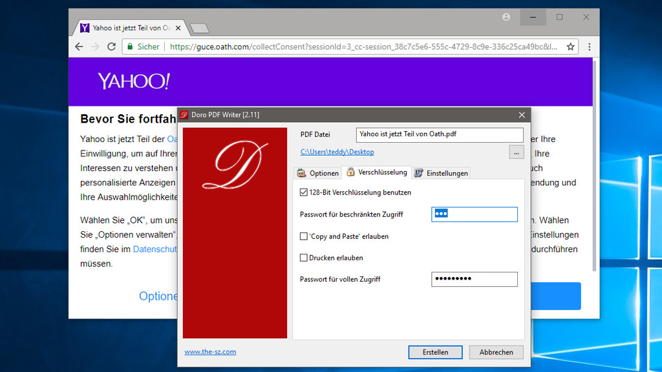Screen dimensions: 662x372
Task: Open the www.the-sz.com link
Action: click(210, 352)
